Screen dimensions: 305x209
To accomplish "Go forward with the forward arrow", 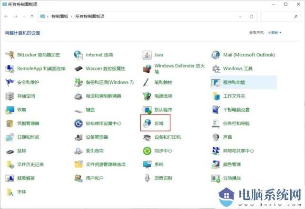I will click(16, 17).
